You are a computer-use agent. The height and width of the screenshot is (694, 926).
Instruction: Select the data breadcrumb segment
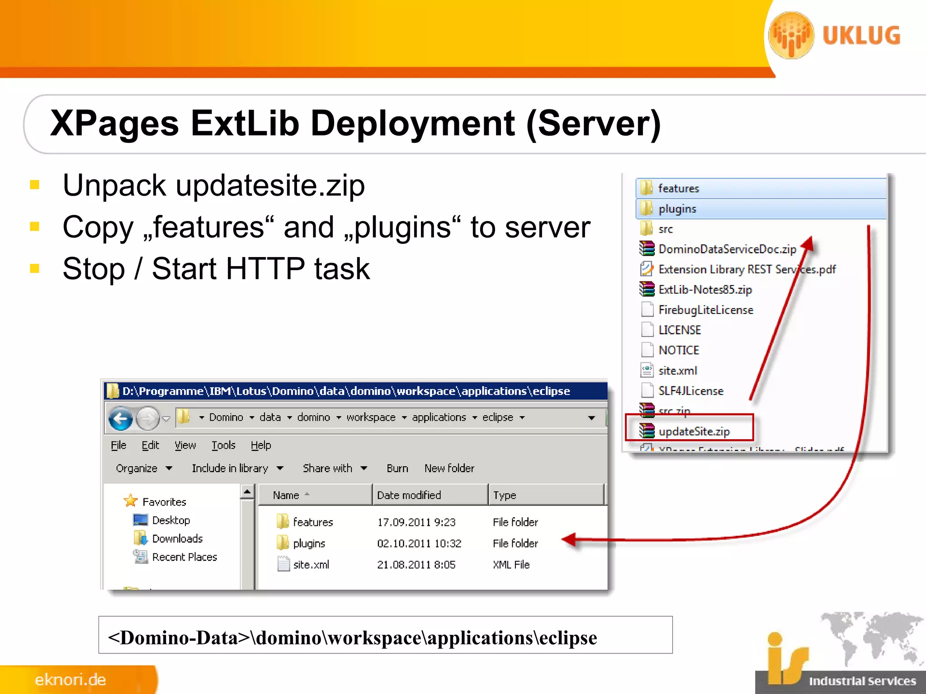tap(270, 417)
